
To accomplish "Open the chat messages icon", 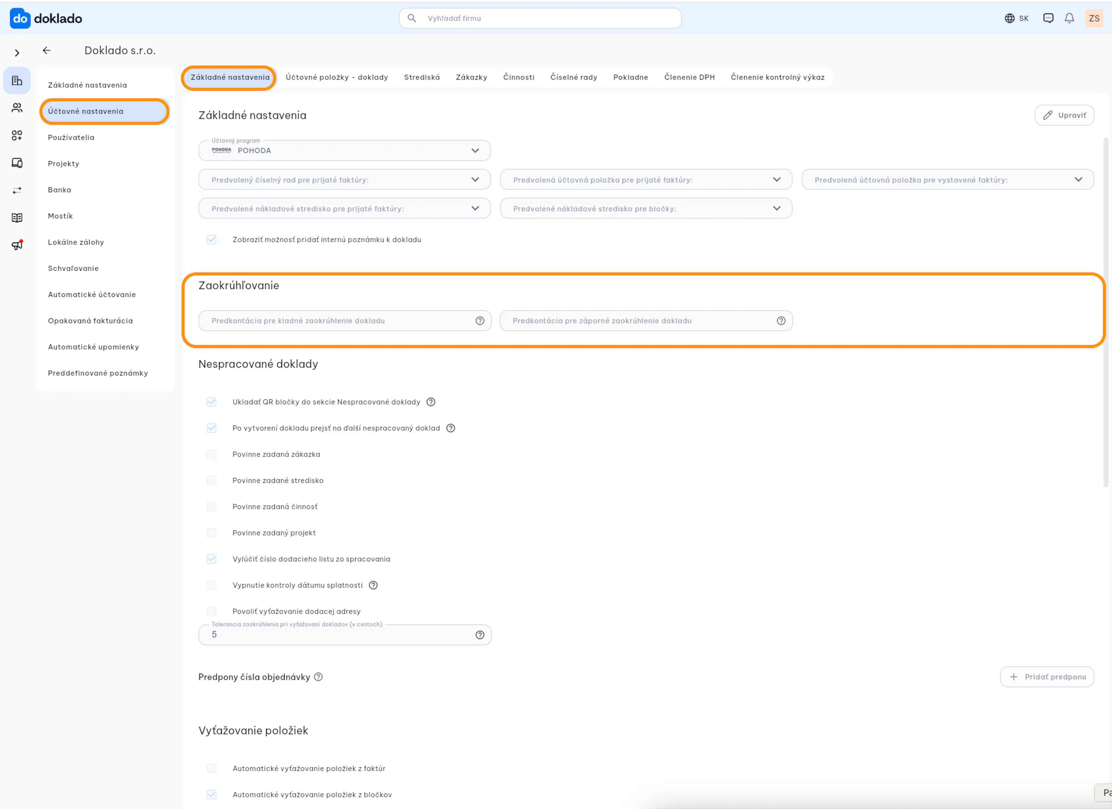I will click(x=1048, y=18).
